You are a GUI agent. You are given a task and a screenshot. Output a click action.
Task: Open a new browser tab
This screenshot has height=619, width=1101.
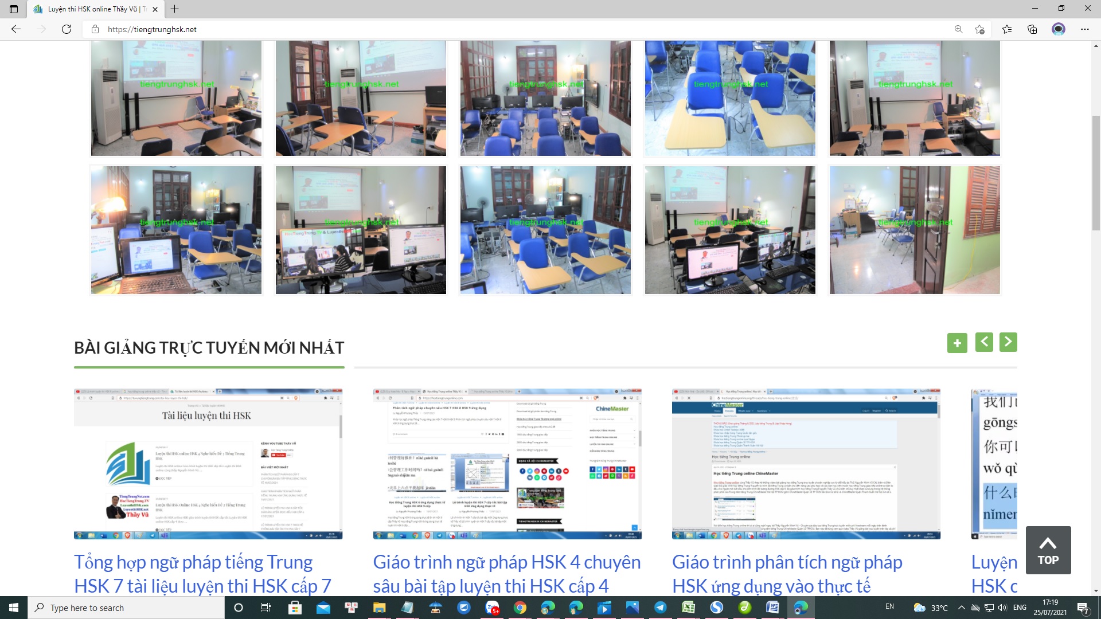click(x=175, y=9)
